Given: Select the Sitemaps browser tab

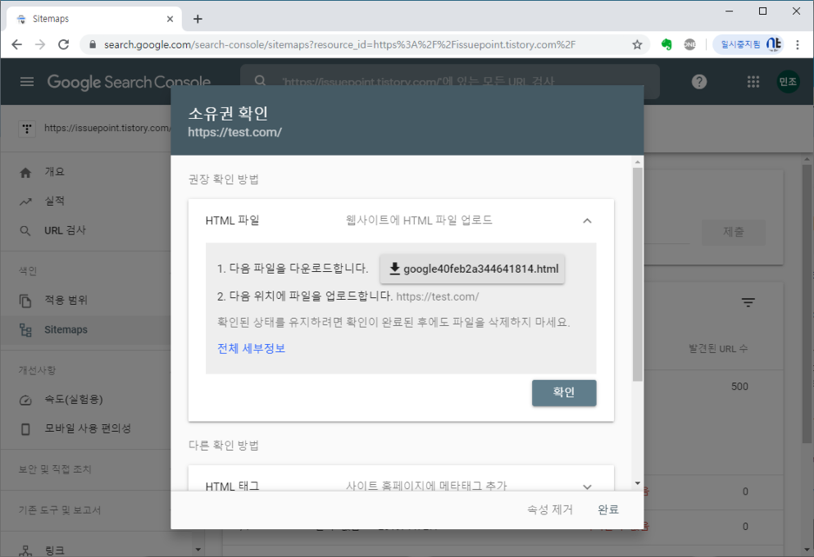Looking at the screenshot, I should 95,19.
